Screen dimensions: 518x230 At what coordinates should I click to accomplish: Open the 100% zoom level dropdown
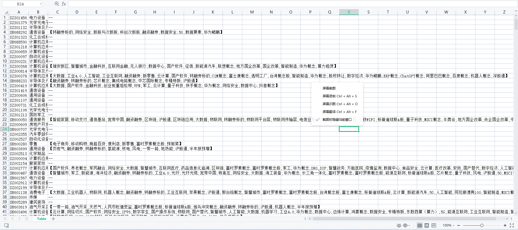[x=448, y=225]
